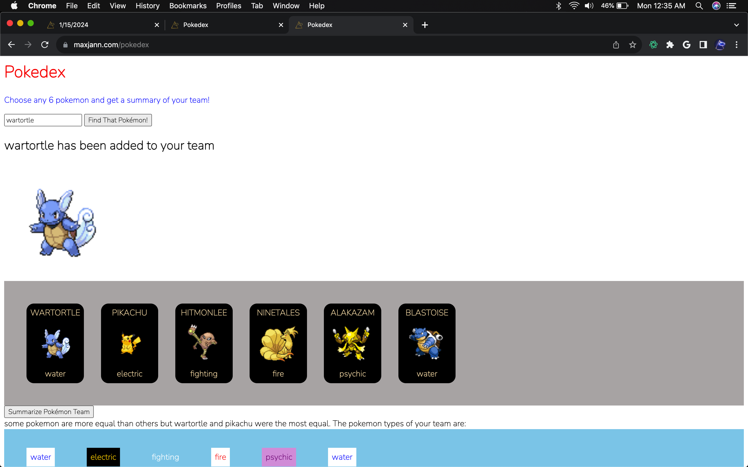The image size is (748, 467).
Task: Click the red Pokedex heading
Action: [x=35, y=72]
